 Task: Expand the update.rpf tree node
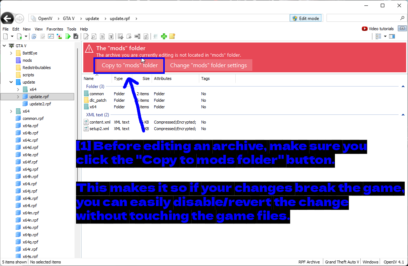pyautogui.click(x=18, y=97)
